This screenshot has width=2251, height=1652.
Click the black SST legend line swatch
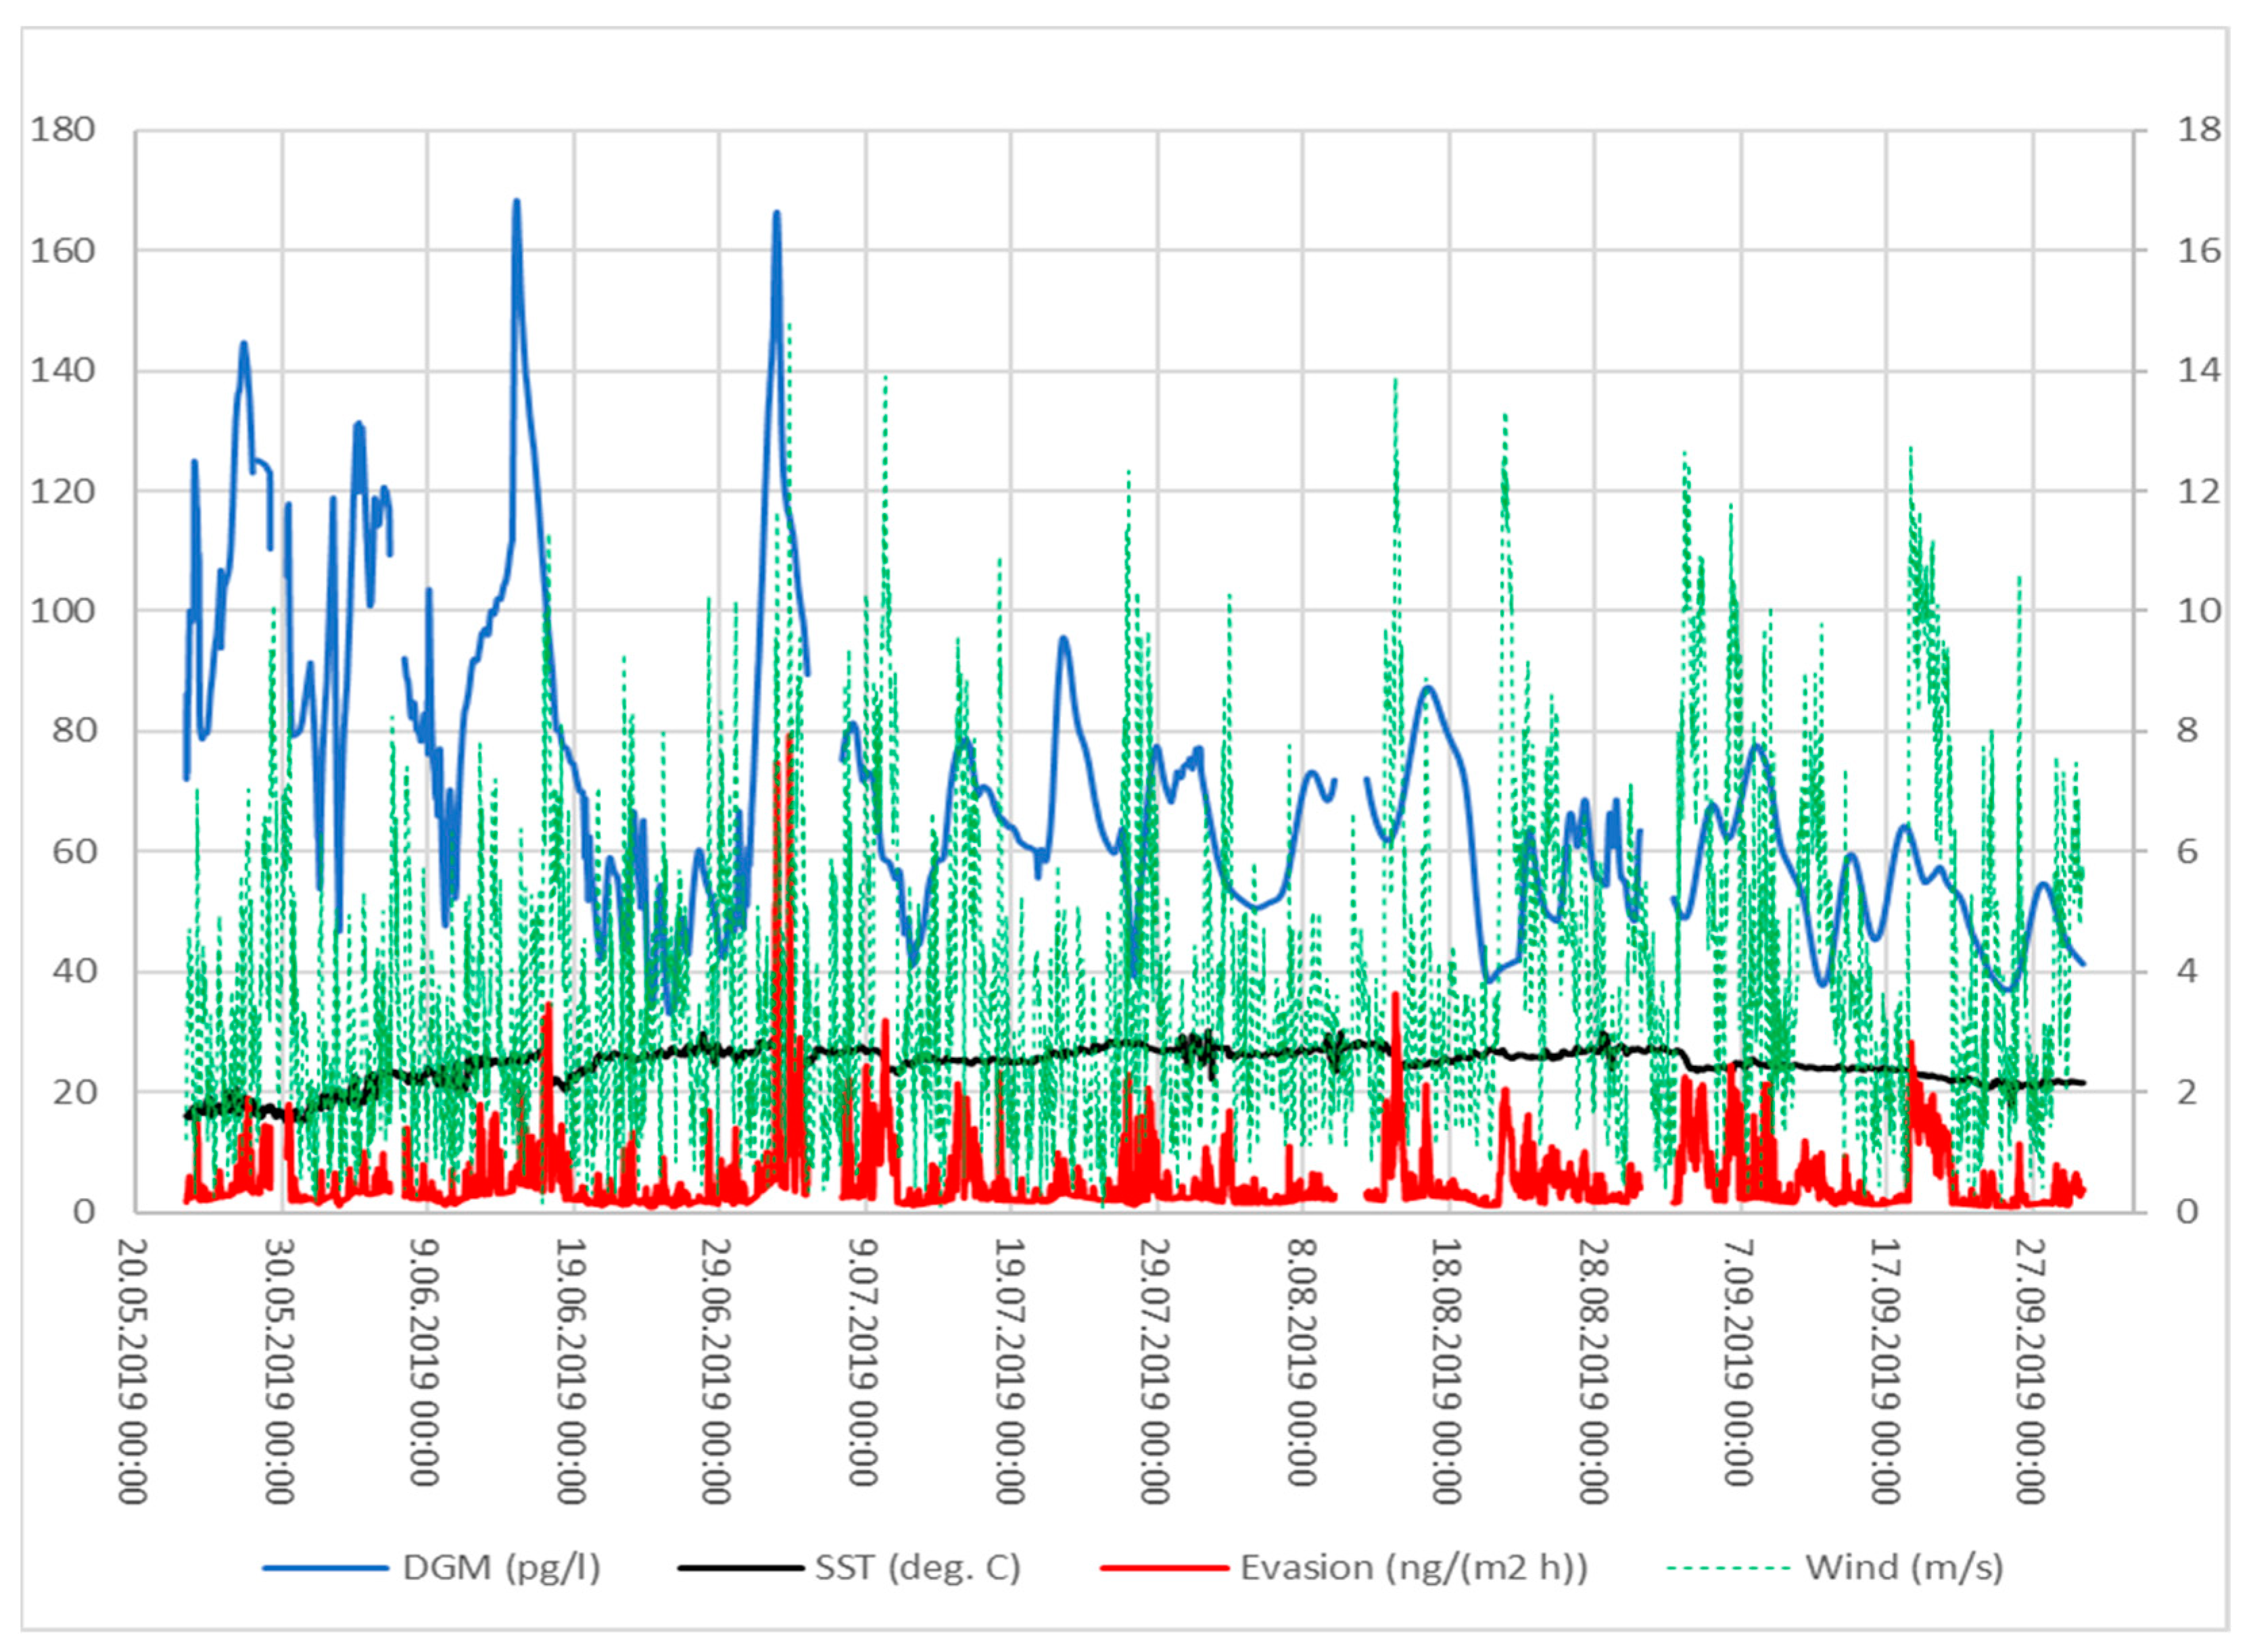click(x=740, y=1568)
